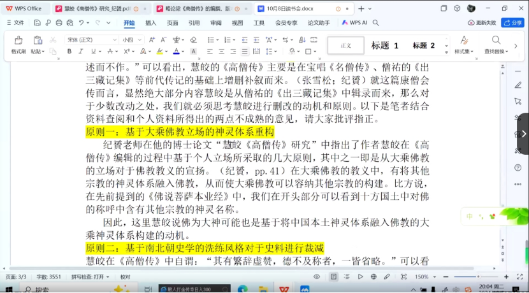The image size is (529, 293).
Task: Adjust the zoom slider handle
Action: pos(478,277)
